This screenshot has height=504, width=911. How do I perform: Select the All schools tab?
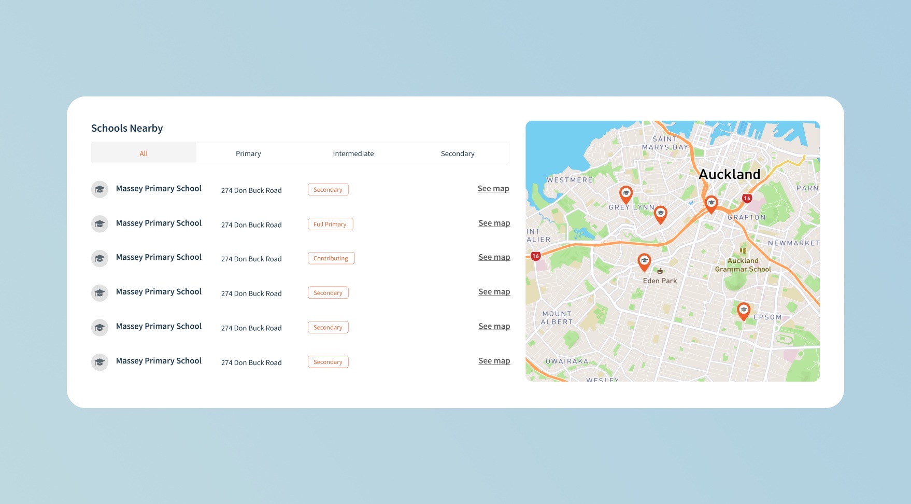click(144, 153)
